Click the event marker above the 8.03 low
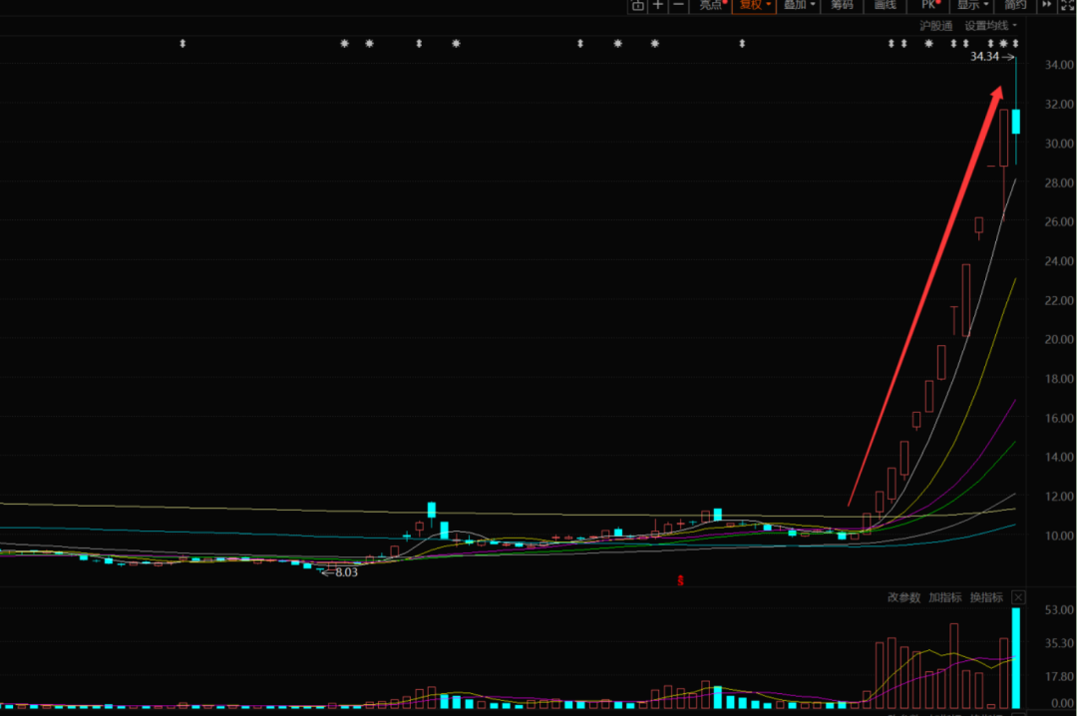 pyautogui.click(x=345, y=43)
